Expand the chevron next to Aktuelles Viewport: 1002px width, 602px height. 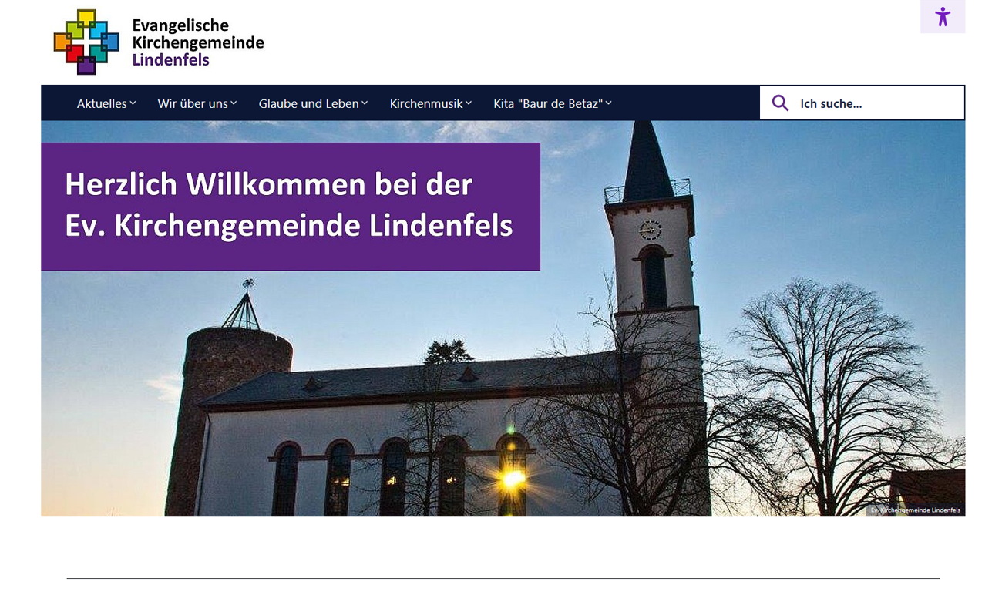tap(133, 103)
